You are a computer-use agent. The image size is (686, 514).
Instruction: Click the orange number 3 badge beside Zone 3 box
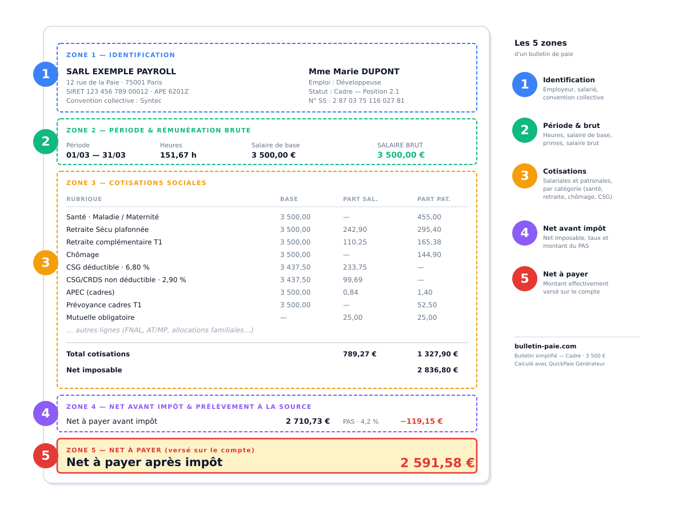pyautogui.click(x=46, y=263)
